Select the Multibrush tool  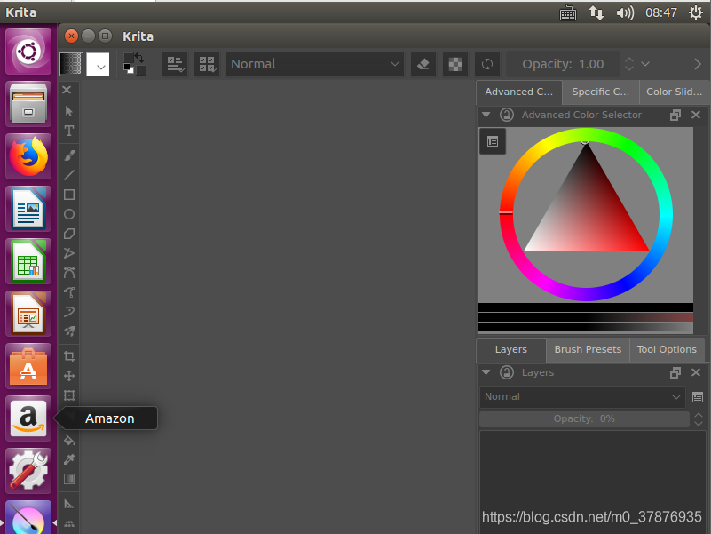(x=69, y=331)
